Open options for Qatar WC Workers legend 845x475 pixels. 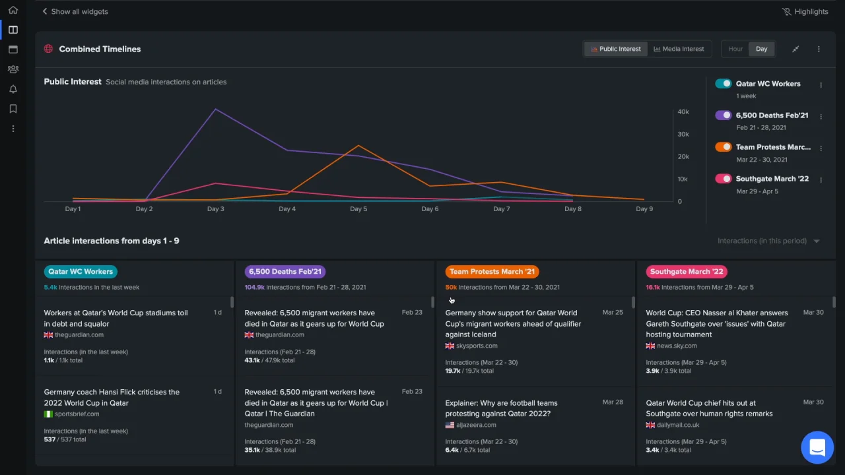(x=821, y=85)
